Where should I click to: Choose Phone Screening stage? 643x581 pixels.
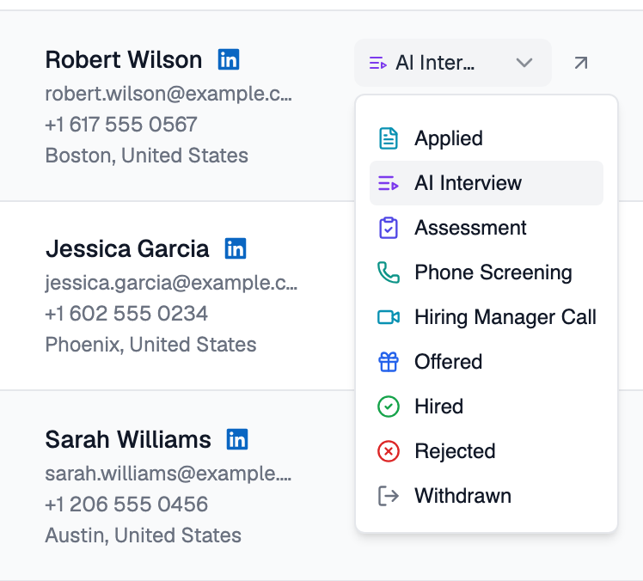click(487, 272)
